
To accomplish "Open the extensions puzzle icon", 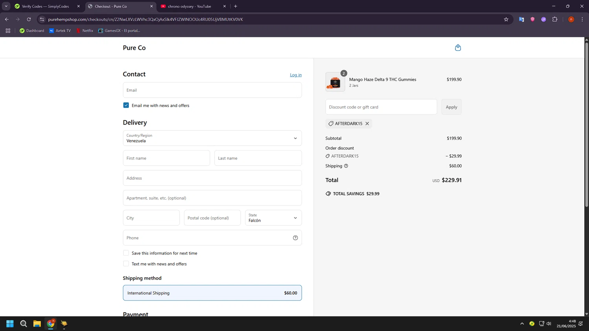I will click(555, 19).
